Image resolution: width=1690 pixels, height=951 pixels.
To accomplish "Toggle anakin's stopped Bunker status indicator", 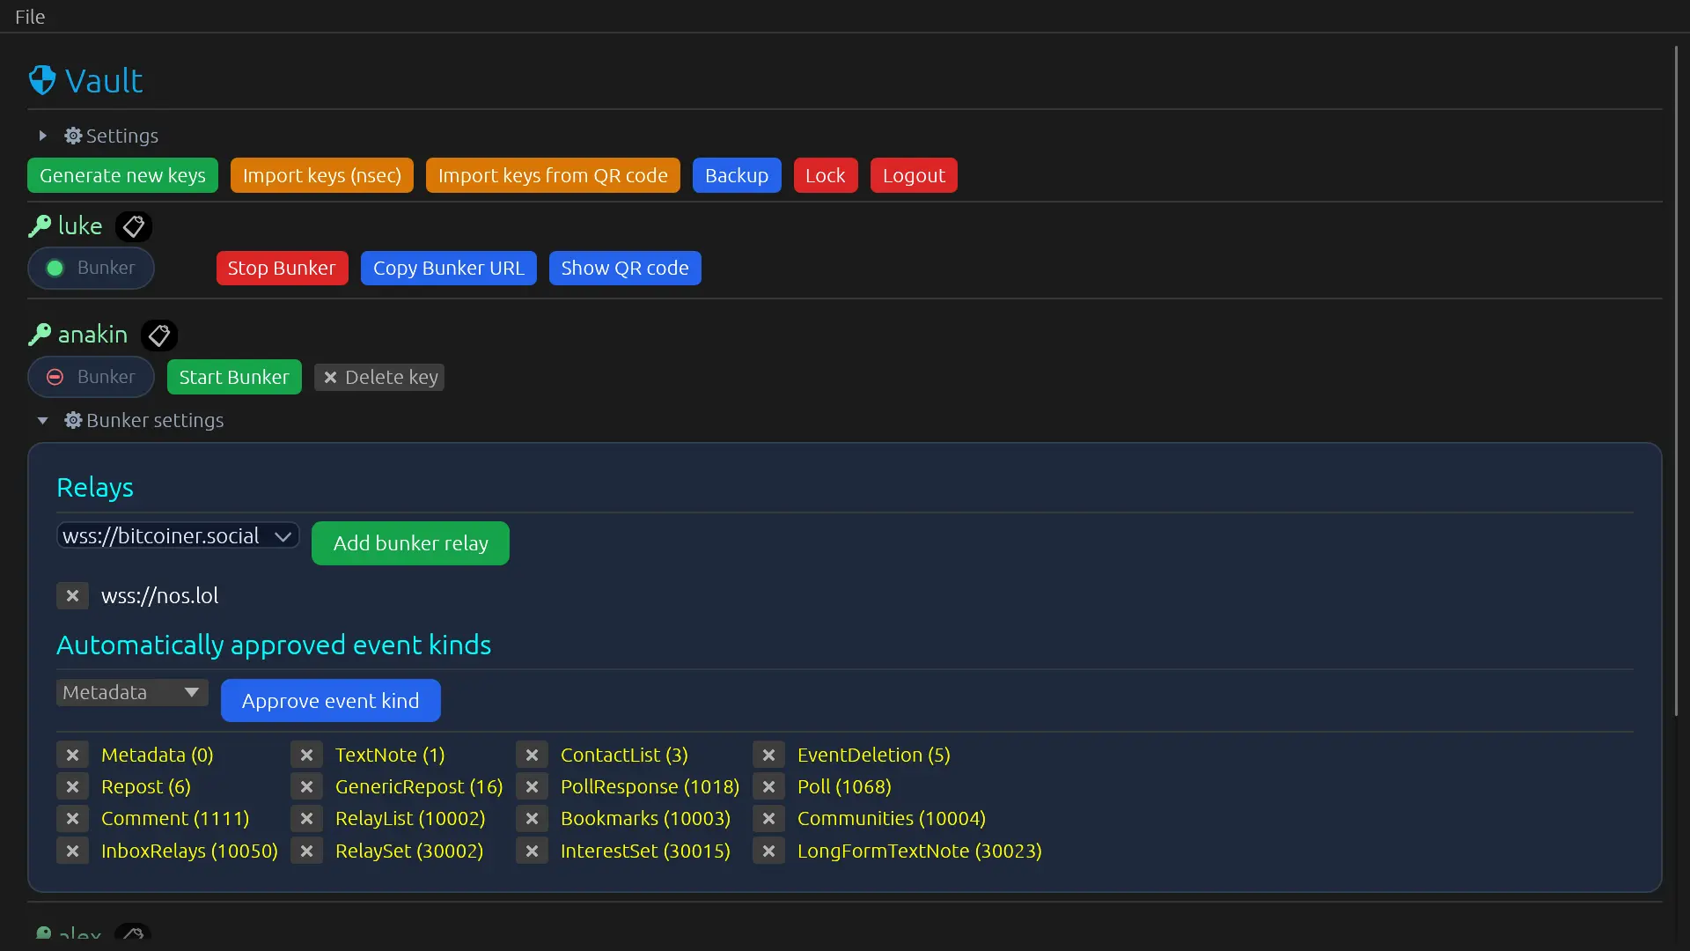I will pos(91,377).
